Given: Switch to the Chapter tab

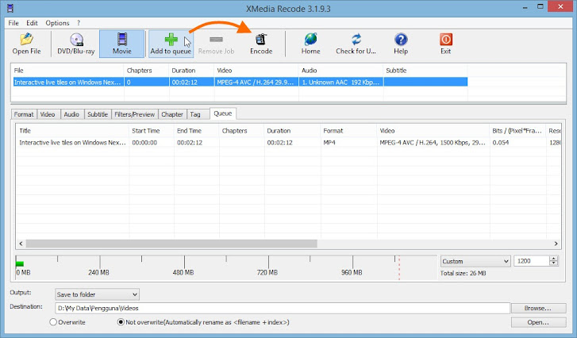Looking at the screenshot, I should 172,114.
